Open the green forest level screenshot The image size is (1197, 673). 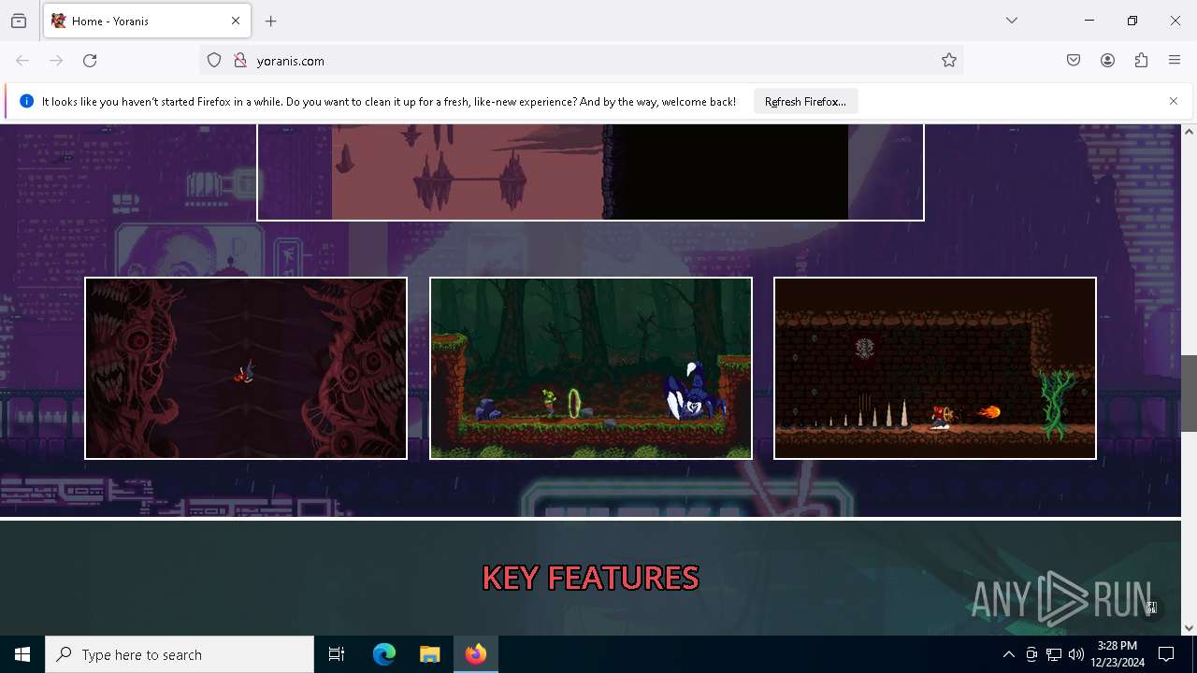pos(591,368)
